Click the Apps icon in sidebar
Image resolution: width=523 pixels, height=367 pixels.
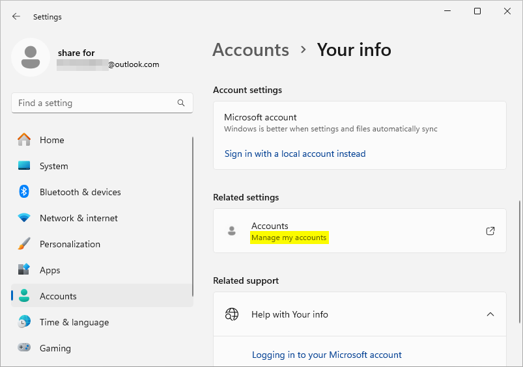click(x=24, y=269)
